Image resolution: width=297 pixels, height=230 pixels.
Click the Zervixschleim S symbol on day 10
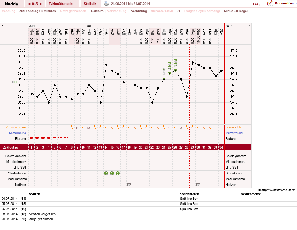[x=83, y=128]
